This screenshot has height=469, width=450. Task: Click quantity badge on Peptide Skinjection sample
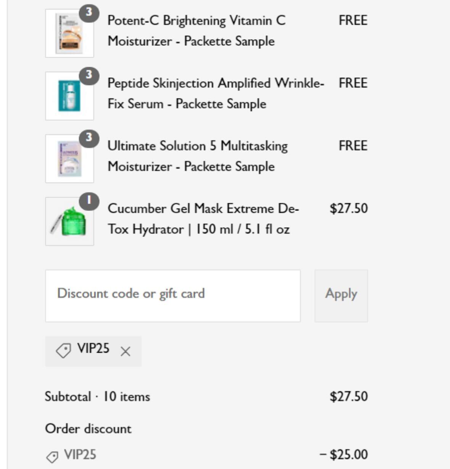89,75
